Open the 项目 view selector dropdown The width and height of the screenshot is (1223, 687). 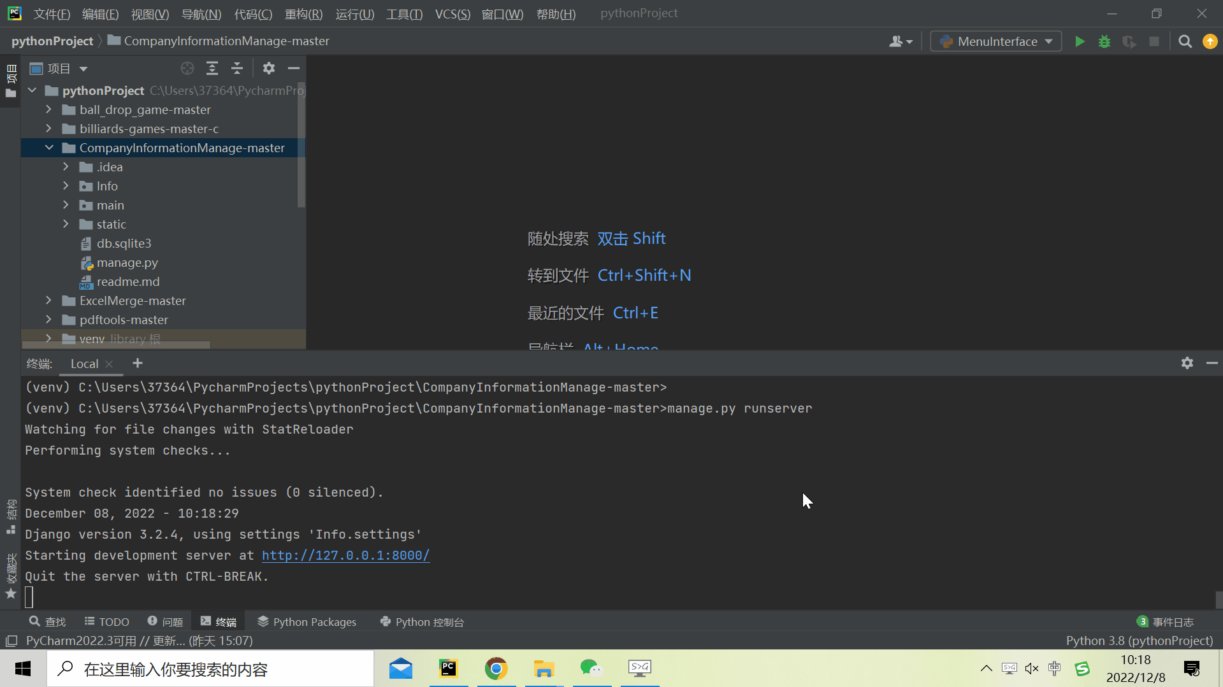tap(83, 68)
